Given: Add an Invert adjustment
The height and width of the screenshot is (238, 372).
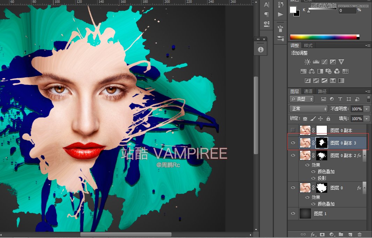Looking at the screenshot, I should tap(307, 81).
